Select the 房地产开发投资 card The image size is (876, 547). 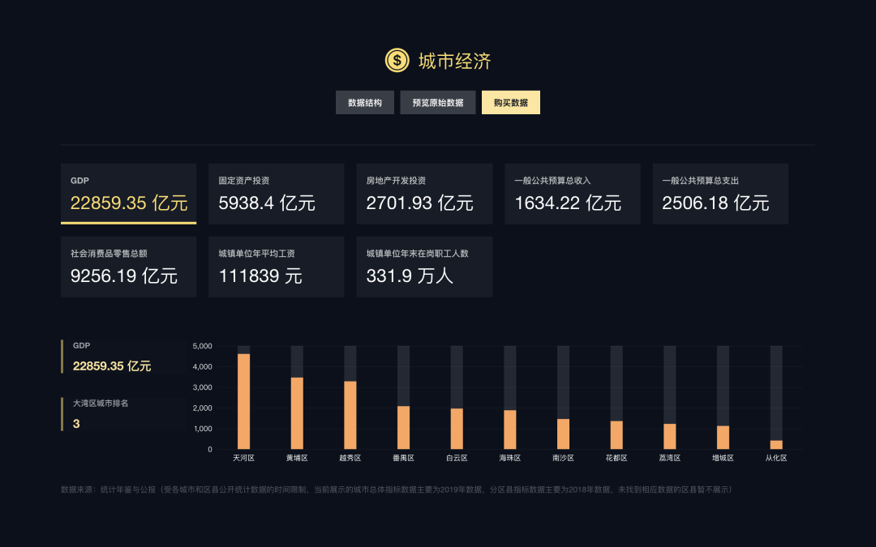point(424,194)
